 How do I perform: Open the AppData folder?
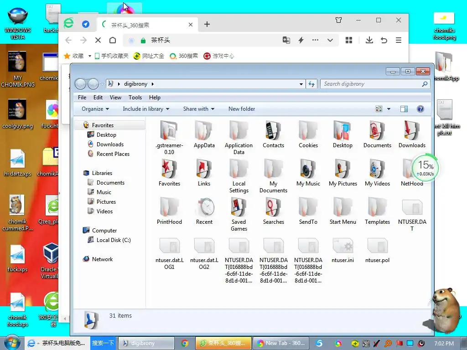(204, 134)
